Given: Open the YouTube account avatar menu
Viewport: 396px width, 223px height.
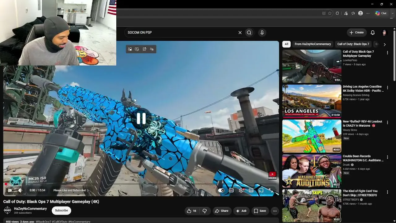Looking at the screenshot, I should point(384,33).
